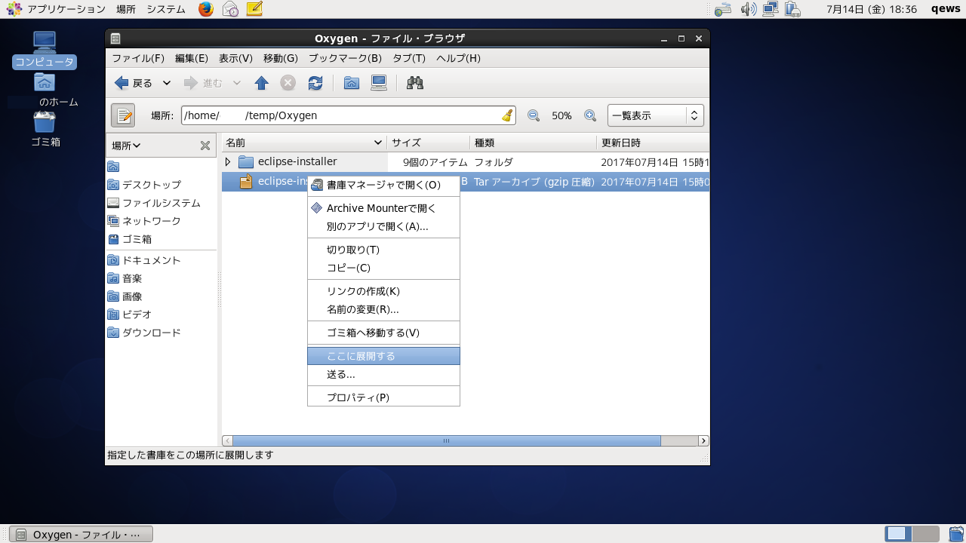
Task: Open the 移動(G) menu
Action: tap(281, 58)
